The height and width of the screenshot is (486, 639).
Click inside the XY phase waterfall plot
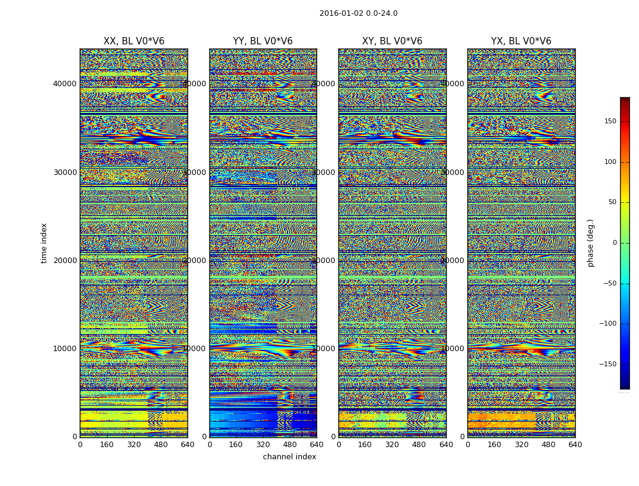(392, 243)
